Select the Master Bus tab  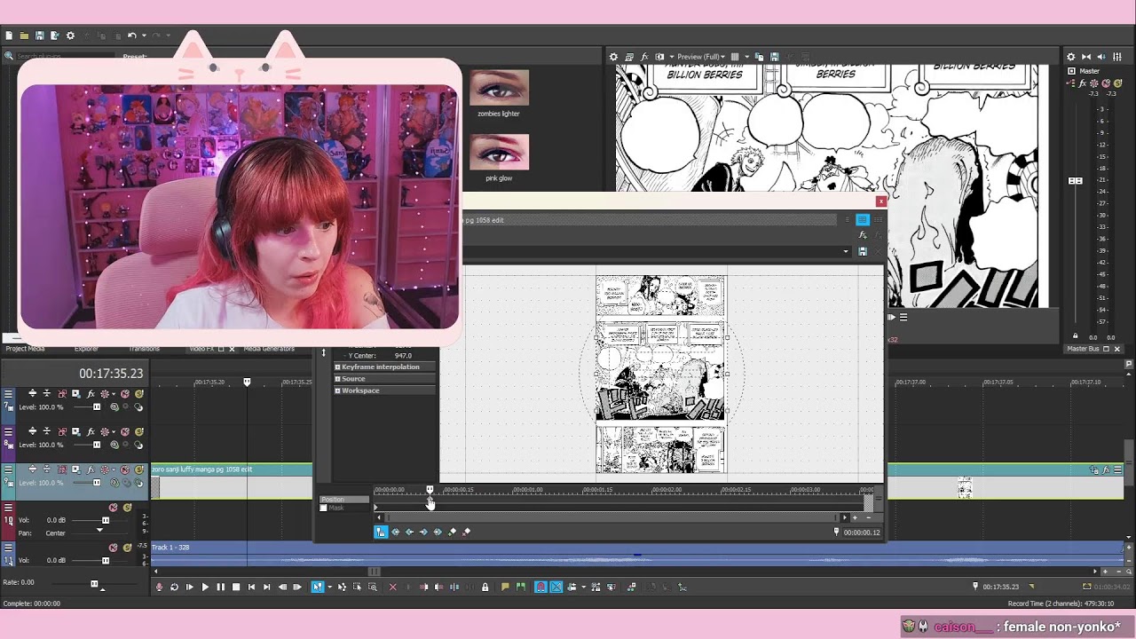click(1083, 349)
